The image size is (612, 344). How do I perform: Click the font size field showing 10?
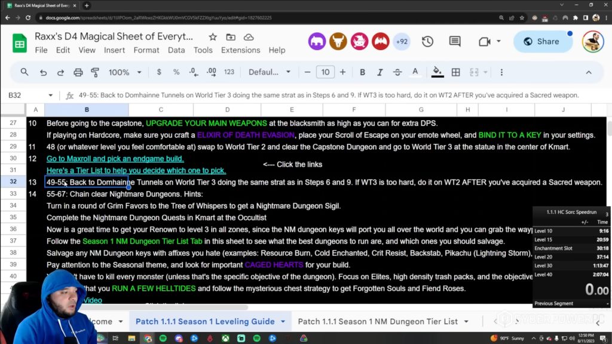(x=325, y=72)
